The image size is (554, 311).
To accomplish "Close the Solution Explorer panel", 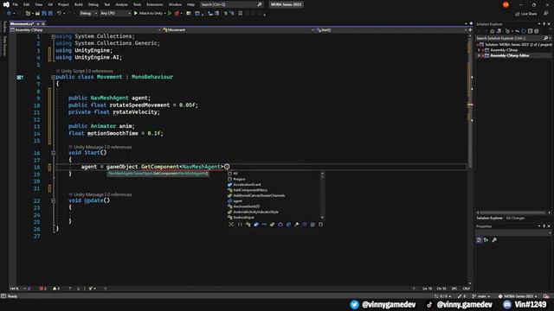I will point(549,24).
